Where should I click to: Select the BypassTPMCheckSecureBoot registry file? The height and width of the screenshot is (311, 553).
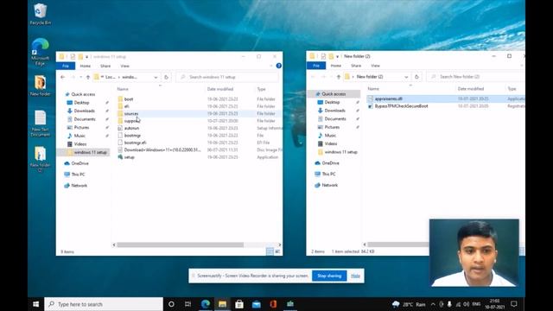click(x=401, y=106)
